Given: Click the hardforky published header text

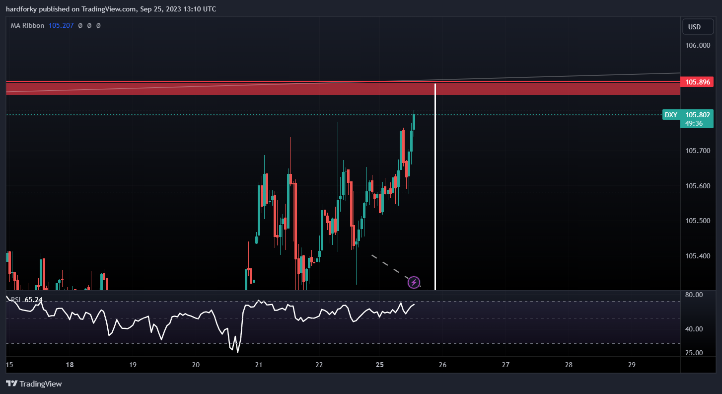Looking at the screenshot, I should (x=111, y=9).
